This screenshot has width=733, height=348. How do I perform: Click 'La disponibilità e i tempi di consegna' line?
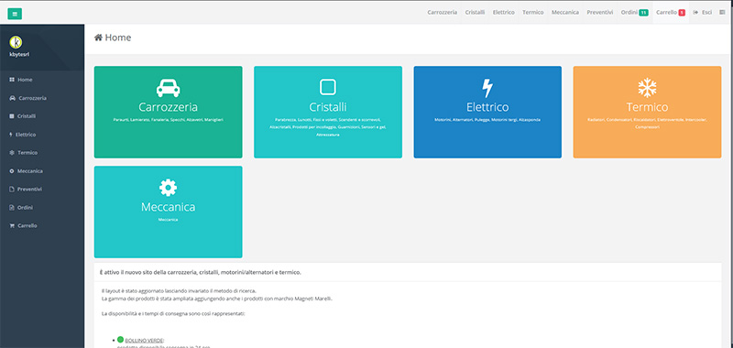[x=173, y=314]
